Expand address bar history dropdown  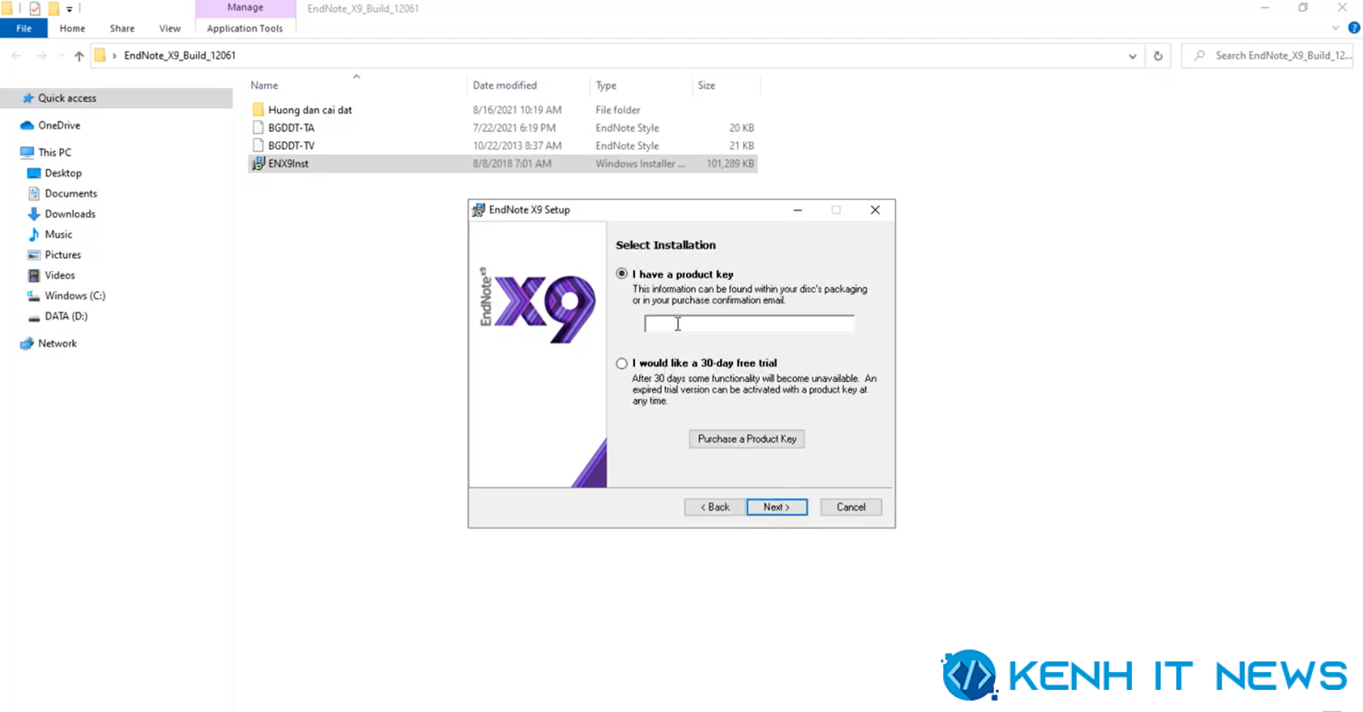(x=1132, y=56)
